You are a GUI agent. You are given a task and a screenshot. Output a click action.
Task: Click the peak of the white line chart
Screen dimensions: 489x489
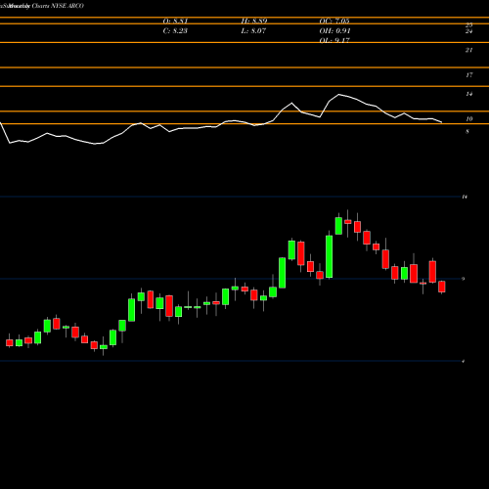(338, 95)
